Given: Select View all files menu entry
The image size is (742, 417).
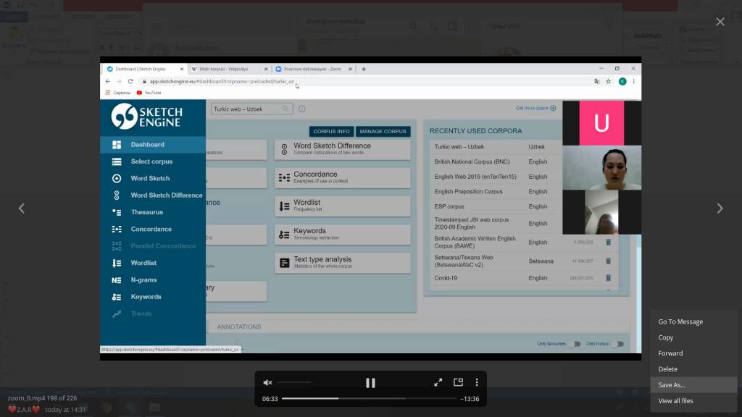Looking at the screenshot, I should point(675,401).
